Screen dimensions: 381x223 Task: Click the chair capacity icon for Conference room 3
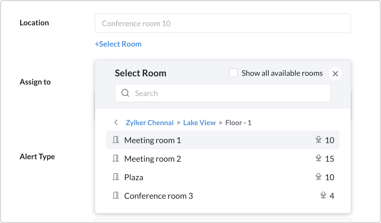pos(323,196)
